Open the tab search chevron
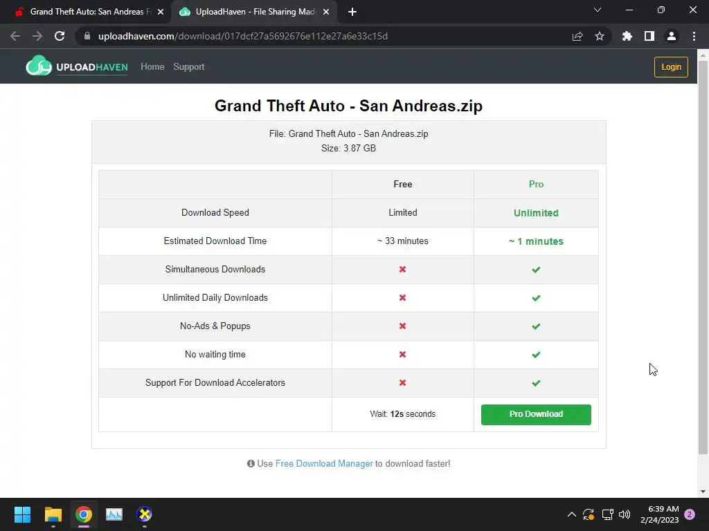This screenshot has width=709, height=531. pyautogui.click(x=598, y=10)
